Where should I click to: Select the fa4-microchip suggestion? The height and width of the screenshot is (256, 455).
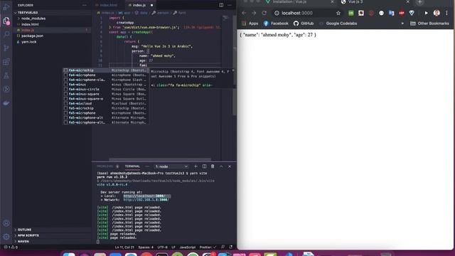click(106, 70)
